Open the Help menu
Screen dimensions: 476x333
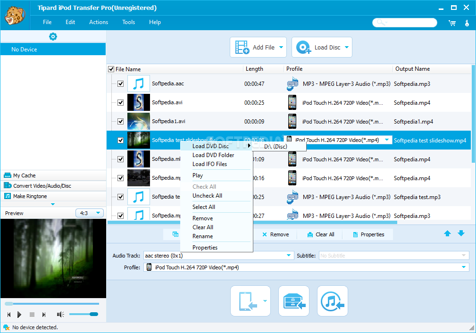pyautogui.click(x=155, y=22)
